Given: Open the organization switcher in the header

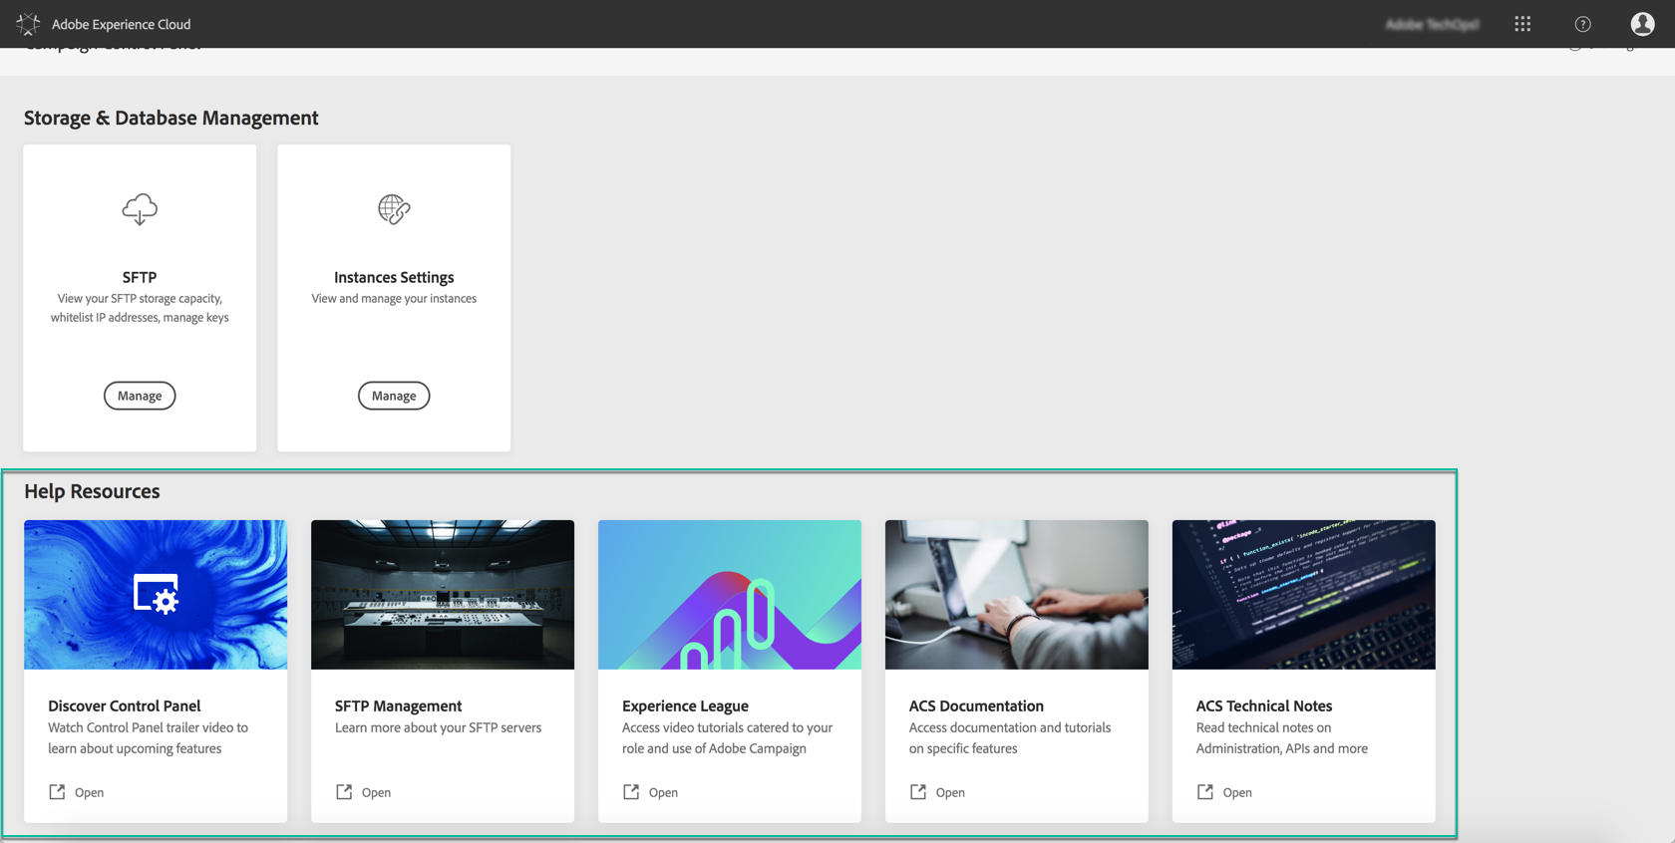Looking at the screenshot, I should (1432, 24).
